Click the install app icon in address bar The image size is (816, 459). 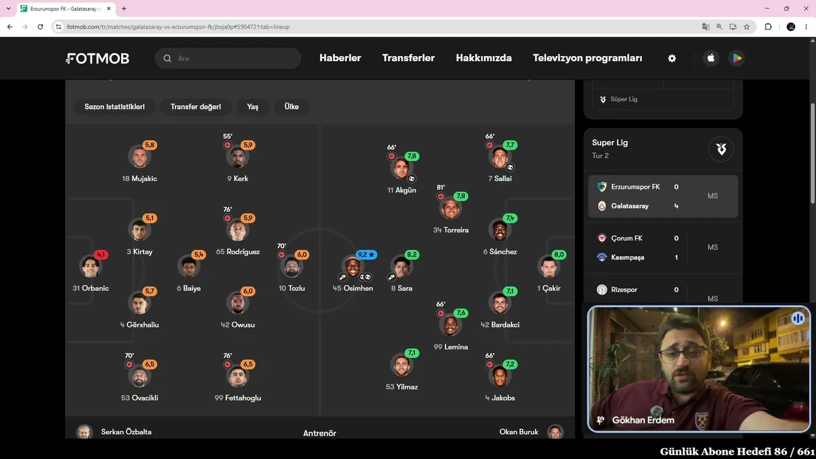click(733, 27)
